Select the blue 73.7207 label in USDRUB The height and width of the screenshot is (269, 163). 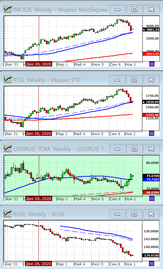151,179
